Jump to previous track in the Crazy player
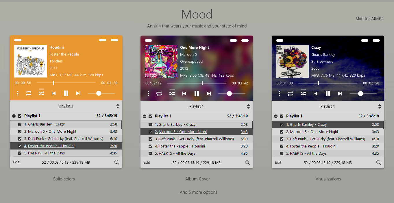The image size is (394, 203). [315, 93]
